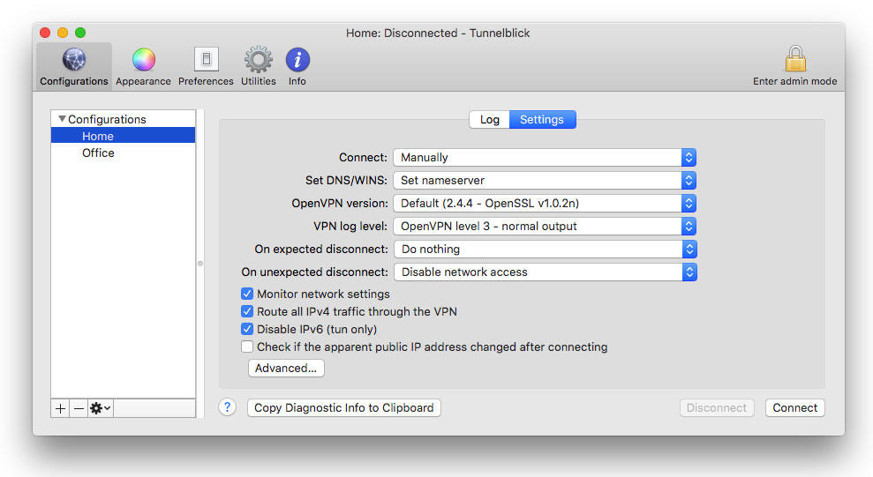Uncheck Monitor network settings
Image resolution: width=873 pixels, height=477 pixels.
pyautogui.click(x=247, y=294)
